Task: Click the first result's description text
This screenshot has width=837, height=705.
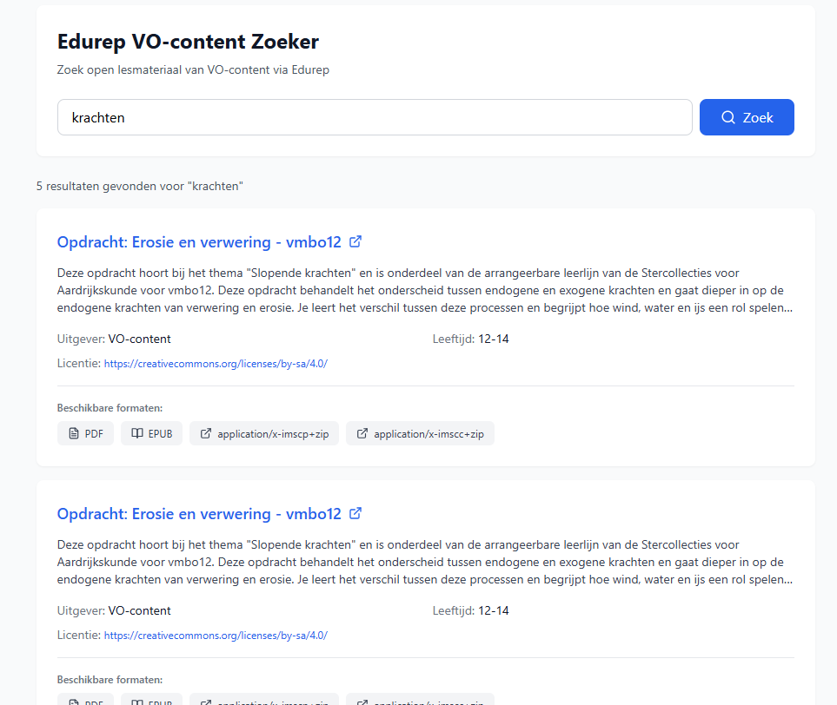Action: pyautogui.click(x=425, y=291)
